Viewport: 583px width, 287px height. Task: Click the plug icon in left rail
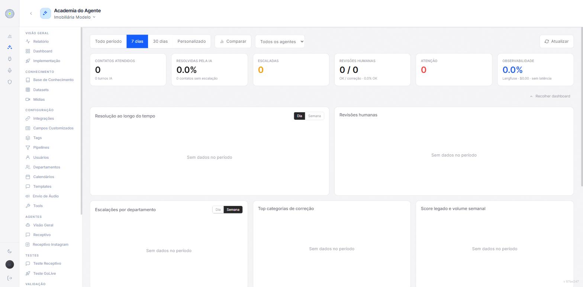point(10,59)
